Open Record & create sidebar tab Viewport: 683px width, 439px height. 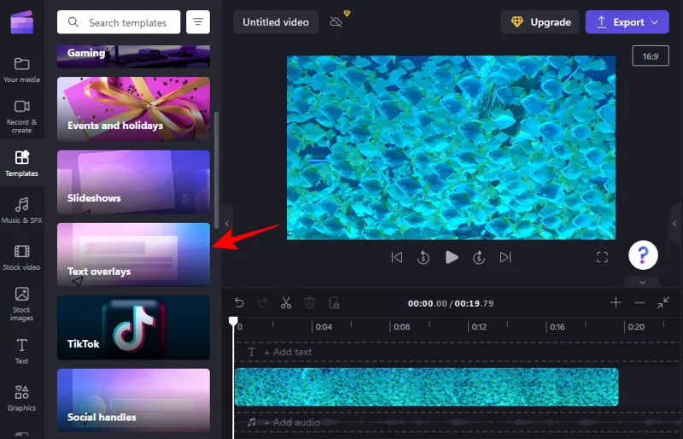click(x=21, y=116)
